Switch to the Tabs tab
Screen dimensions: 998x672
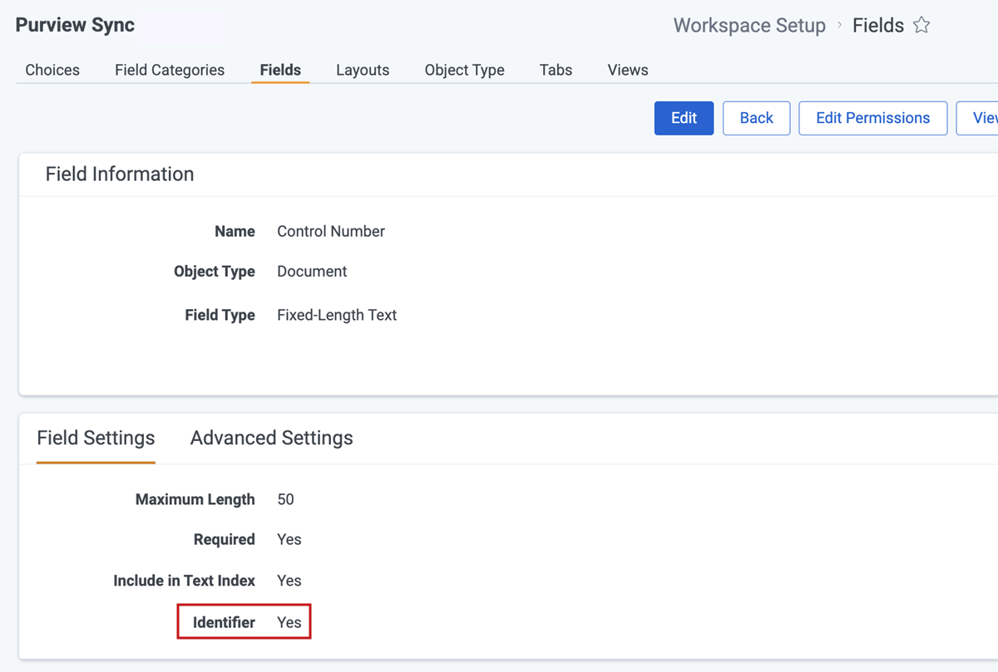pyautogui.click(x=556, y=70)
